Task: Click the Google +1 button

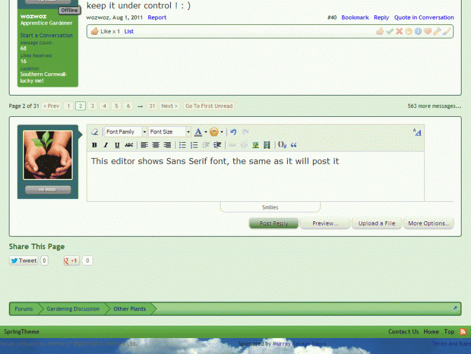Action: point(71,261)
